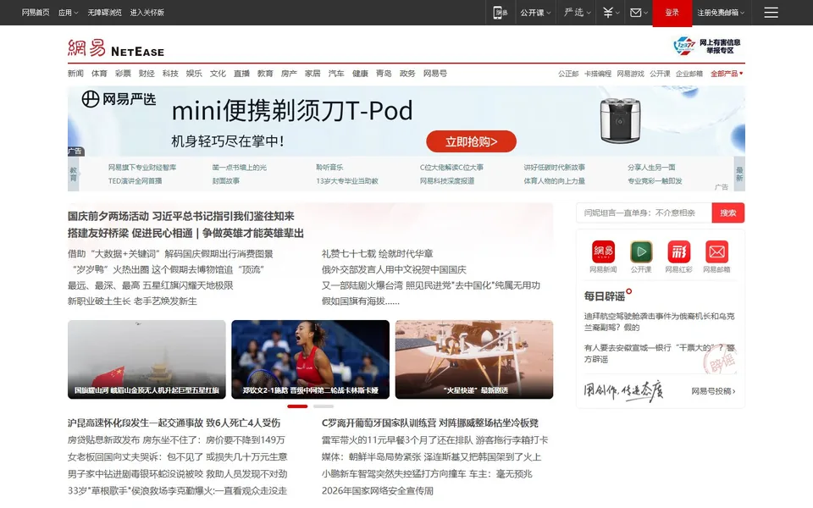Click the shaver product image in banner
Screen dimensions: 813x508
pyautogui.click(x=620, y=120)
